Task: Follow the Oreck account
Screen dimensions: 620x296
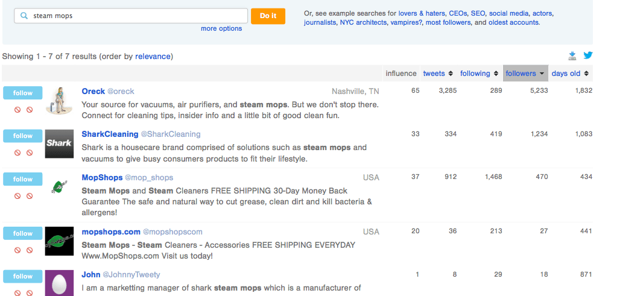Action: pos(22,93)
